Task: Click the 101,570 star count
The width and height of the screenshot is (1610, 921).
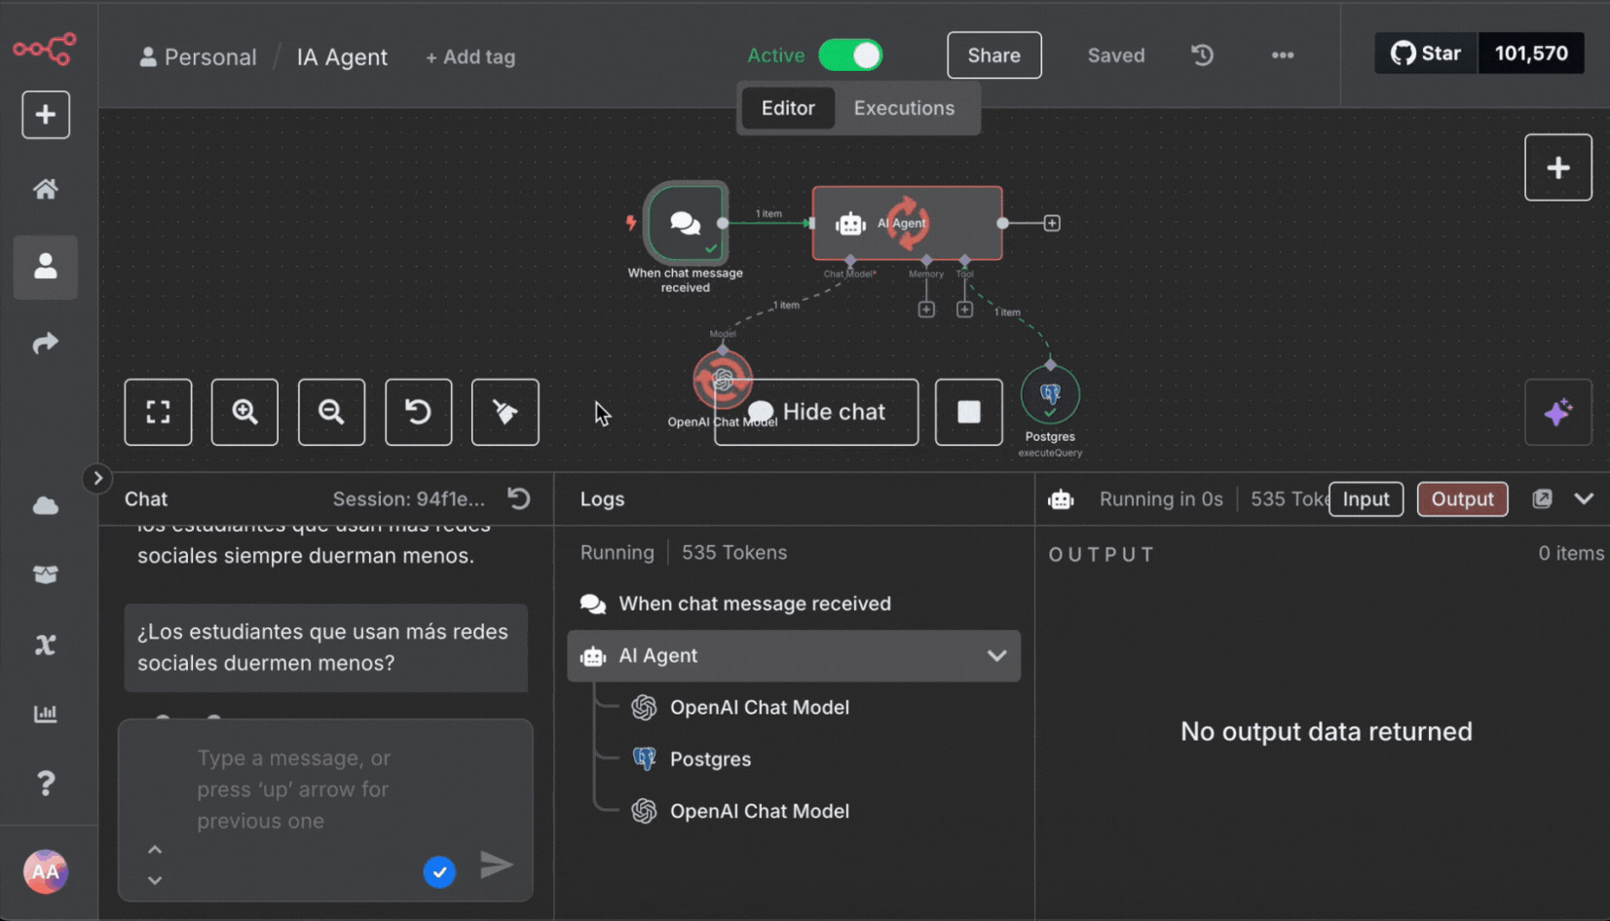Action: pyautogui.click(x=1531, y=54)
